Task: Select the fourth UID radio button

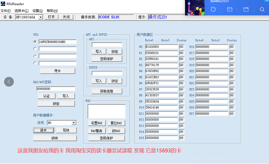Action: 35,63
